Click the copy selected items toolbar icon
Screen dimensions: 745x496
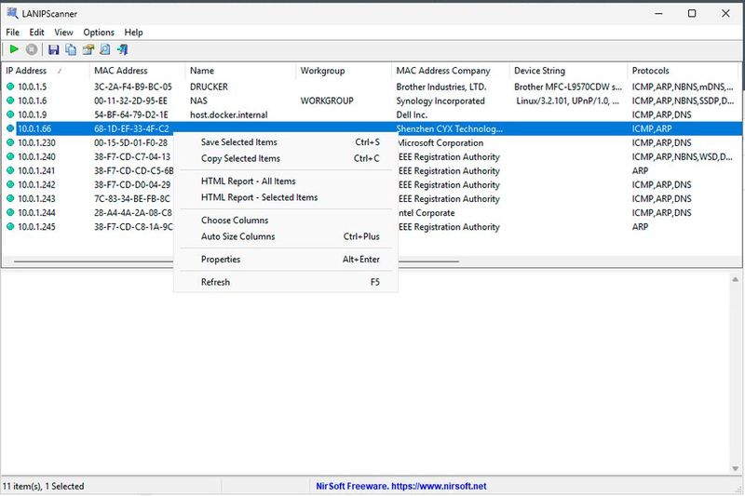click(x=71, y=49)
